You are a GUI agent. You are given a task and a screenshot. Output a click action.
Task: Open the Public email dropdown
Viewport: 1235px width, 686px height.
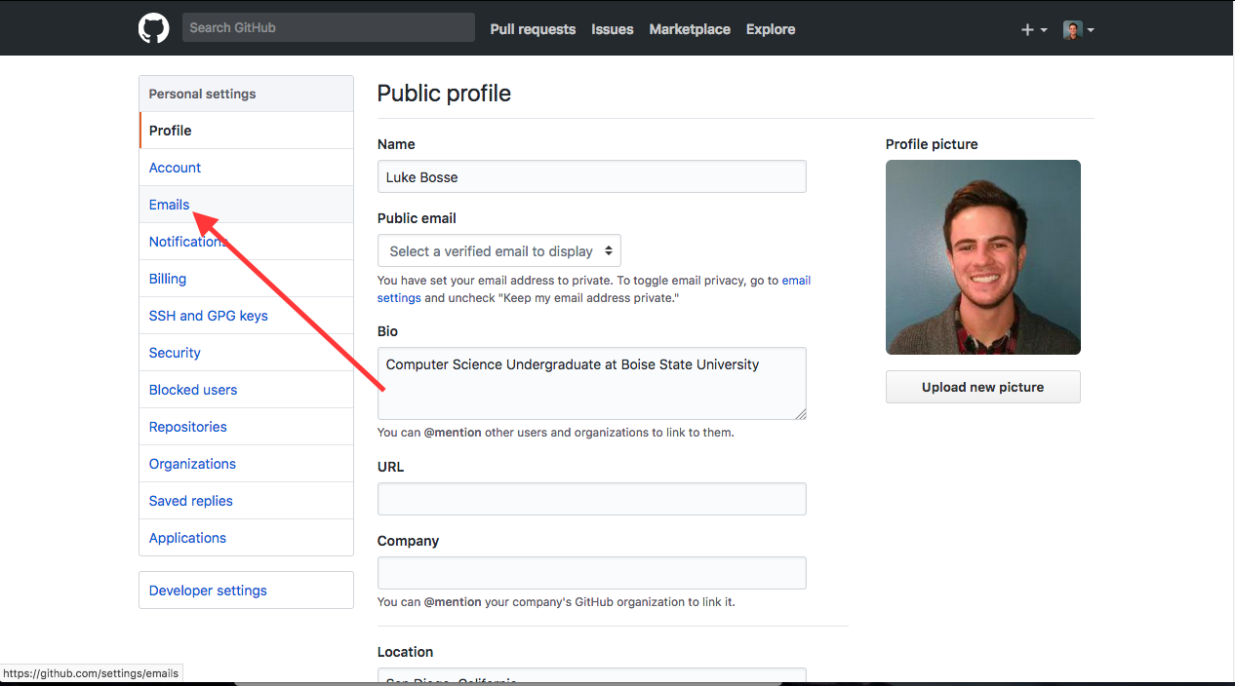(x=499, y=250)
